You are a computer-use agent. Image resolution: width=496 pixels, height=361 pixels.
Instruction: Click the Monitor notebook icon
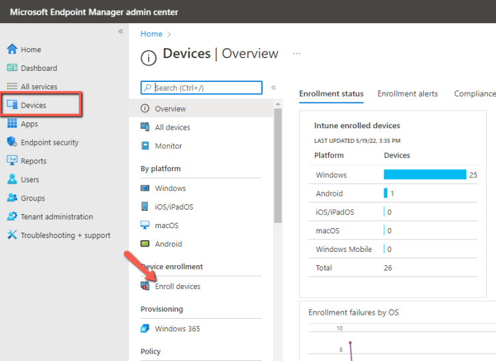[x=145, y=145]
